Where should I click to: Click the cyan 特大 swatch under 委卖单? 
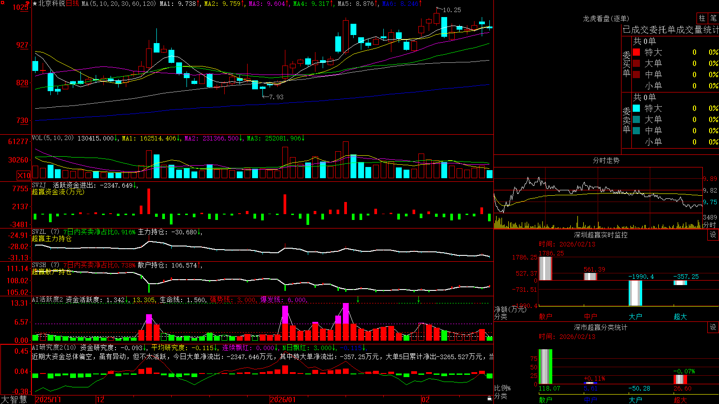click(x=636, y=108)
